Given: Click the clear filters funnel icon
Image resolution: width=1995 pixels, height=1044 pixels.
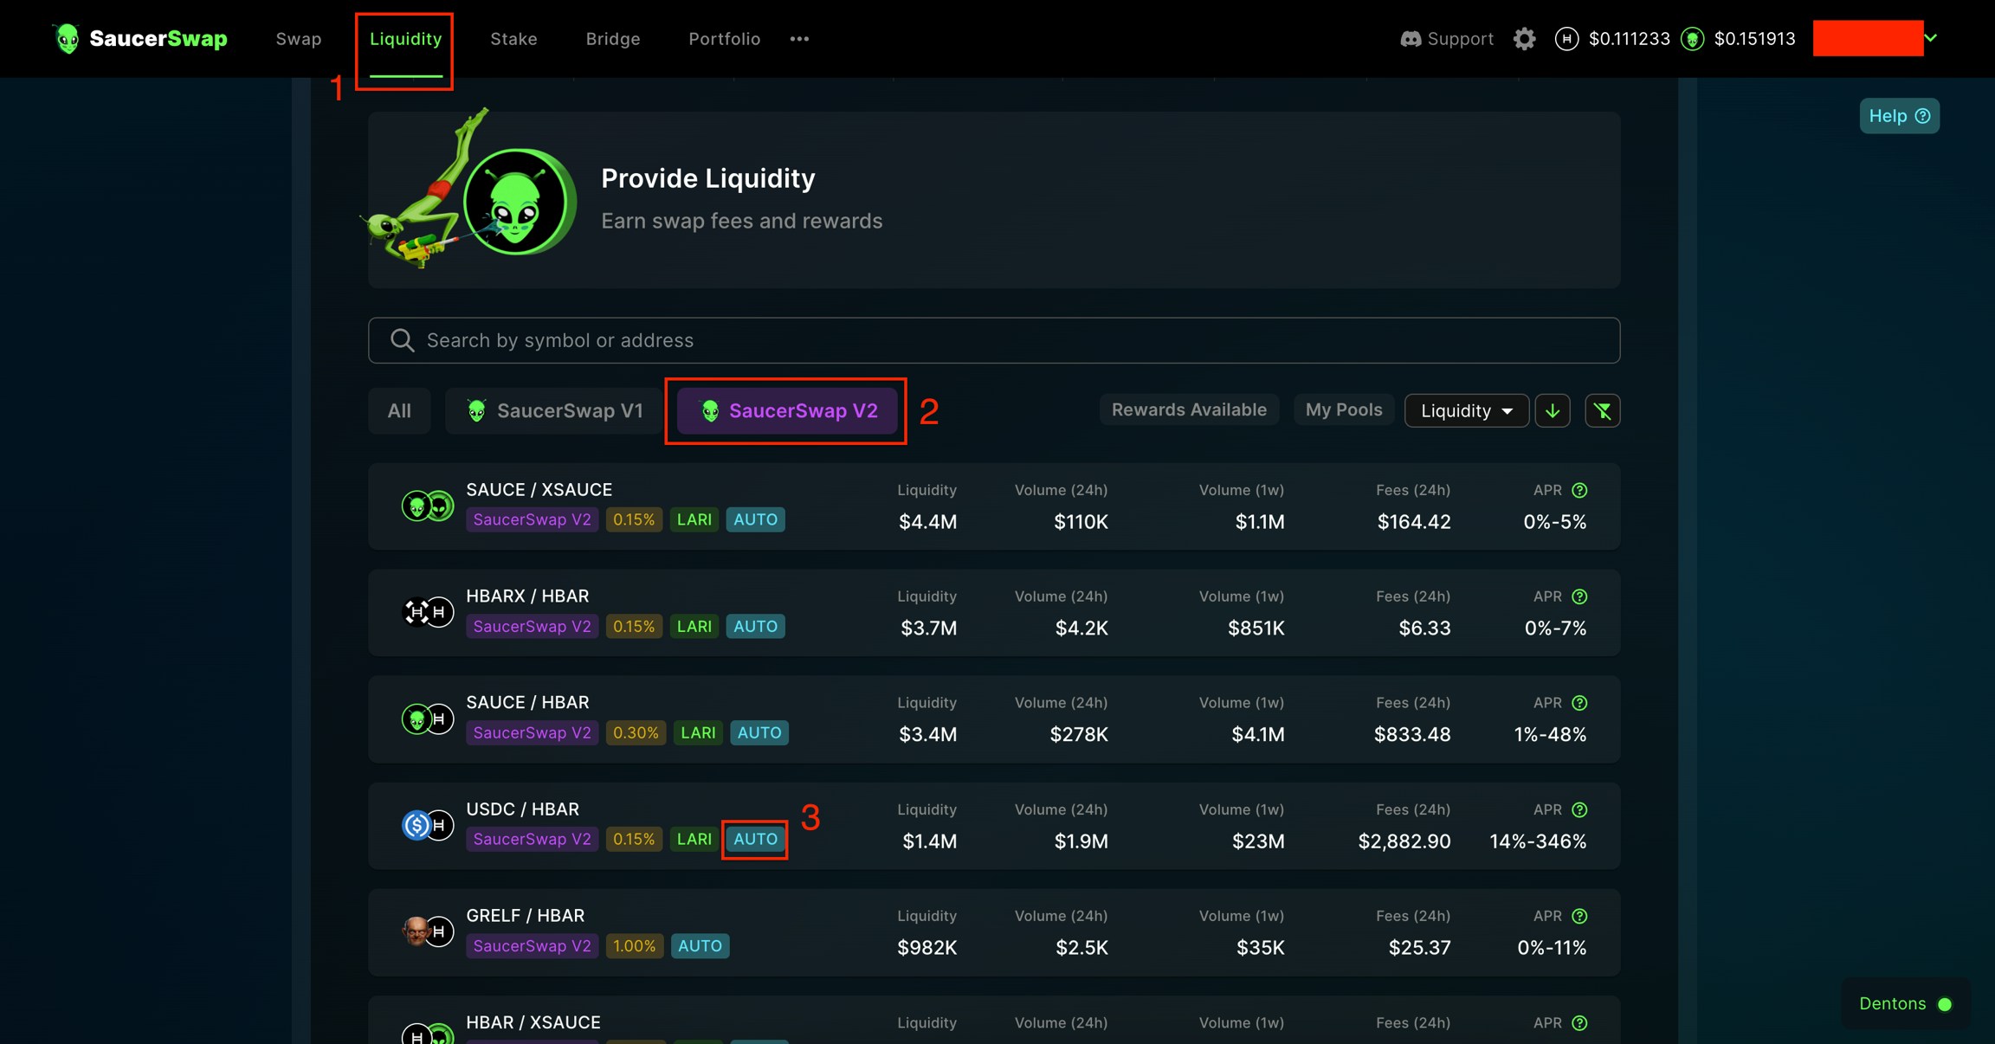Looking at the screenshot, I should pos(1602,410).
